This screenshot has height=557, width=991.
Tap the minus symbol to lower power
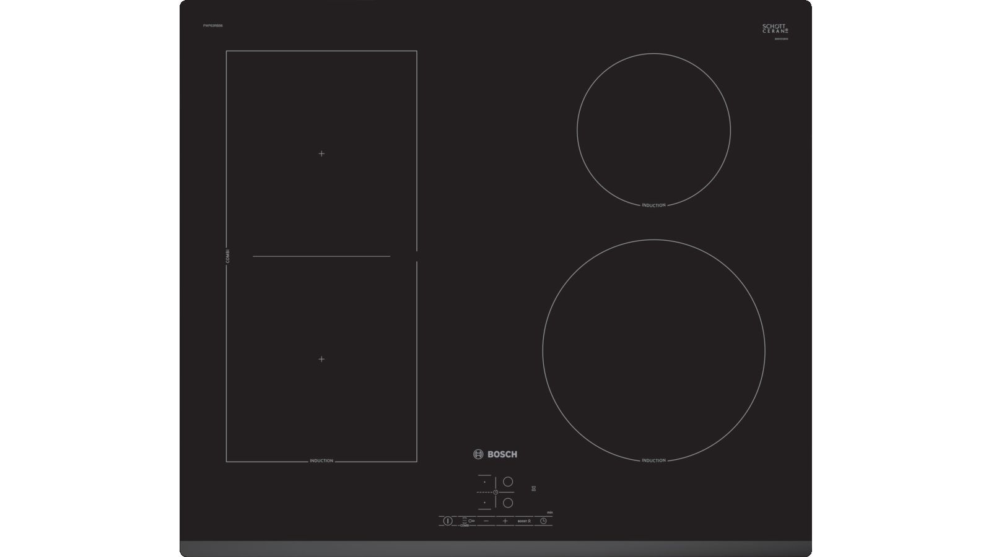coord(486,521)
